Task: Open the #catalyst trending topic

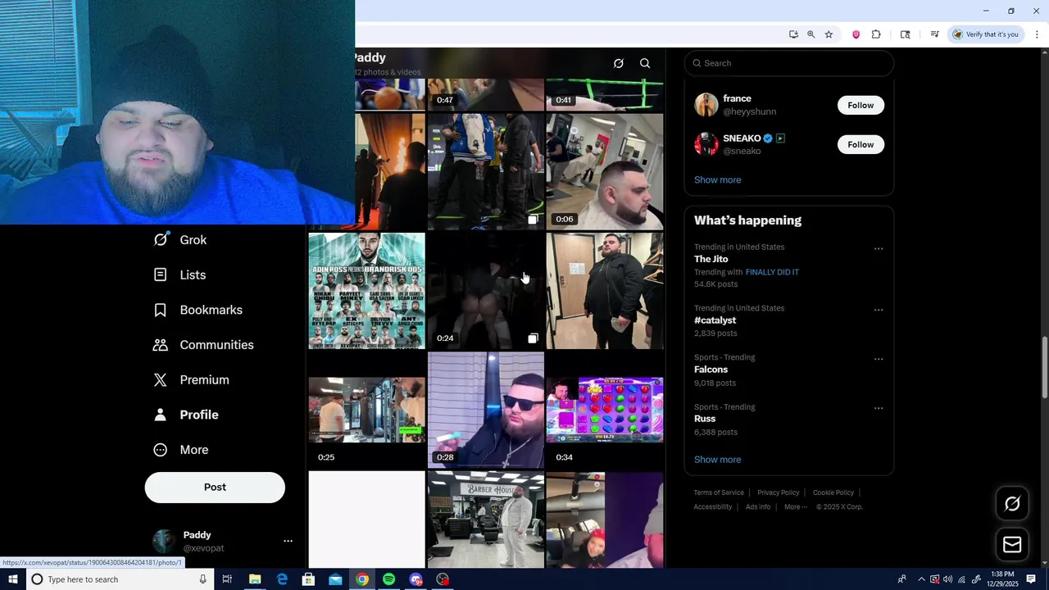Action: coord(715,320)
